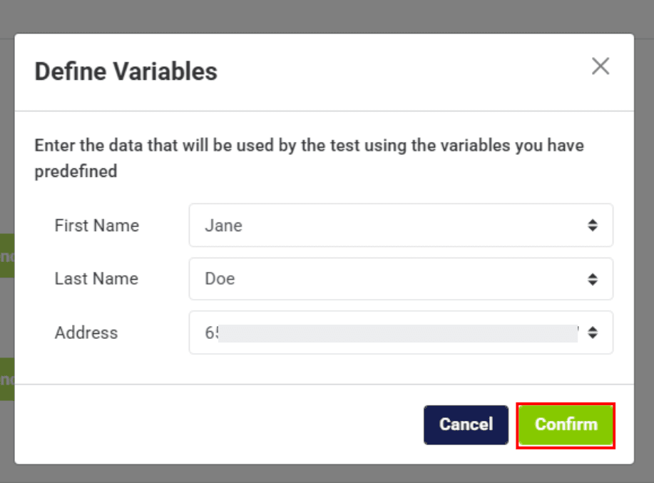Click the "Jane" selected value text
The height and width of the screenshot is (483, 654).
[x=224, y=225]
